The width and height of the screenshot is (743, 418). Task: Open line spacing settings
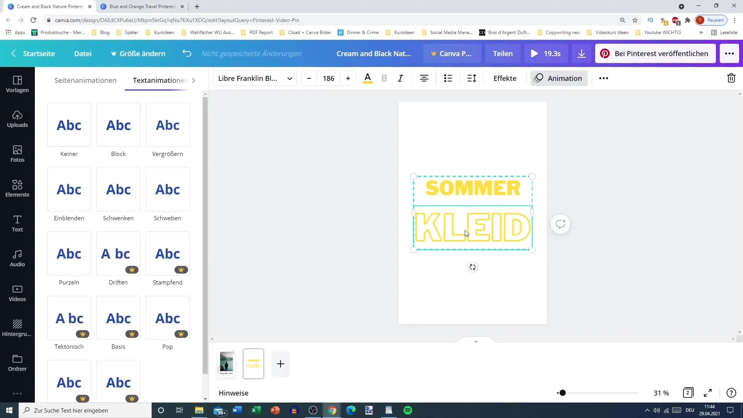tap(472, 78)
